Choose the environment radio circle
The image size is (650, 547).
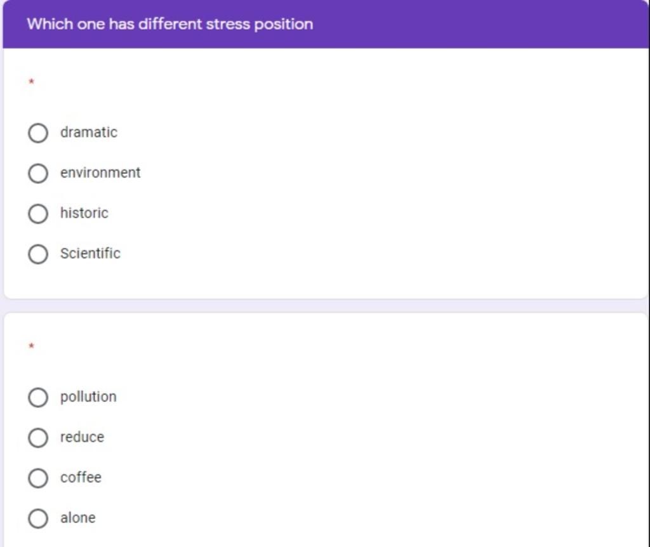(38, 173)
